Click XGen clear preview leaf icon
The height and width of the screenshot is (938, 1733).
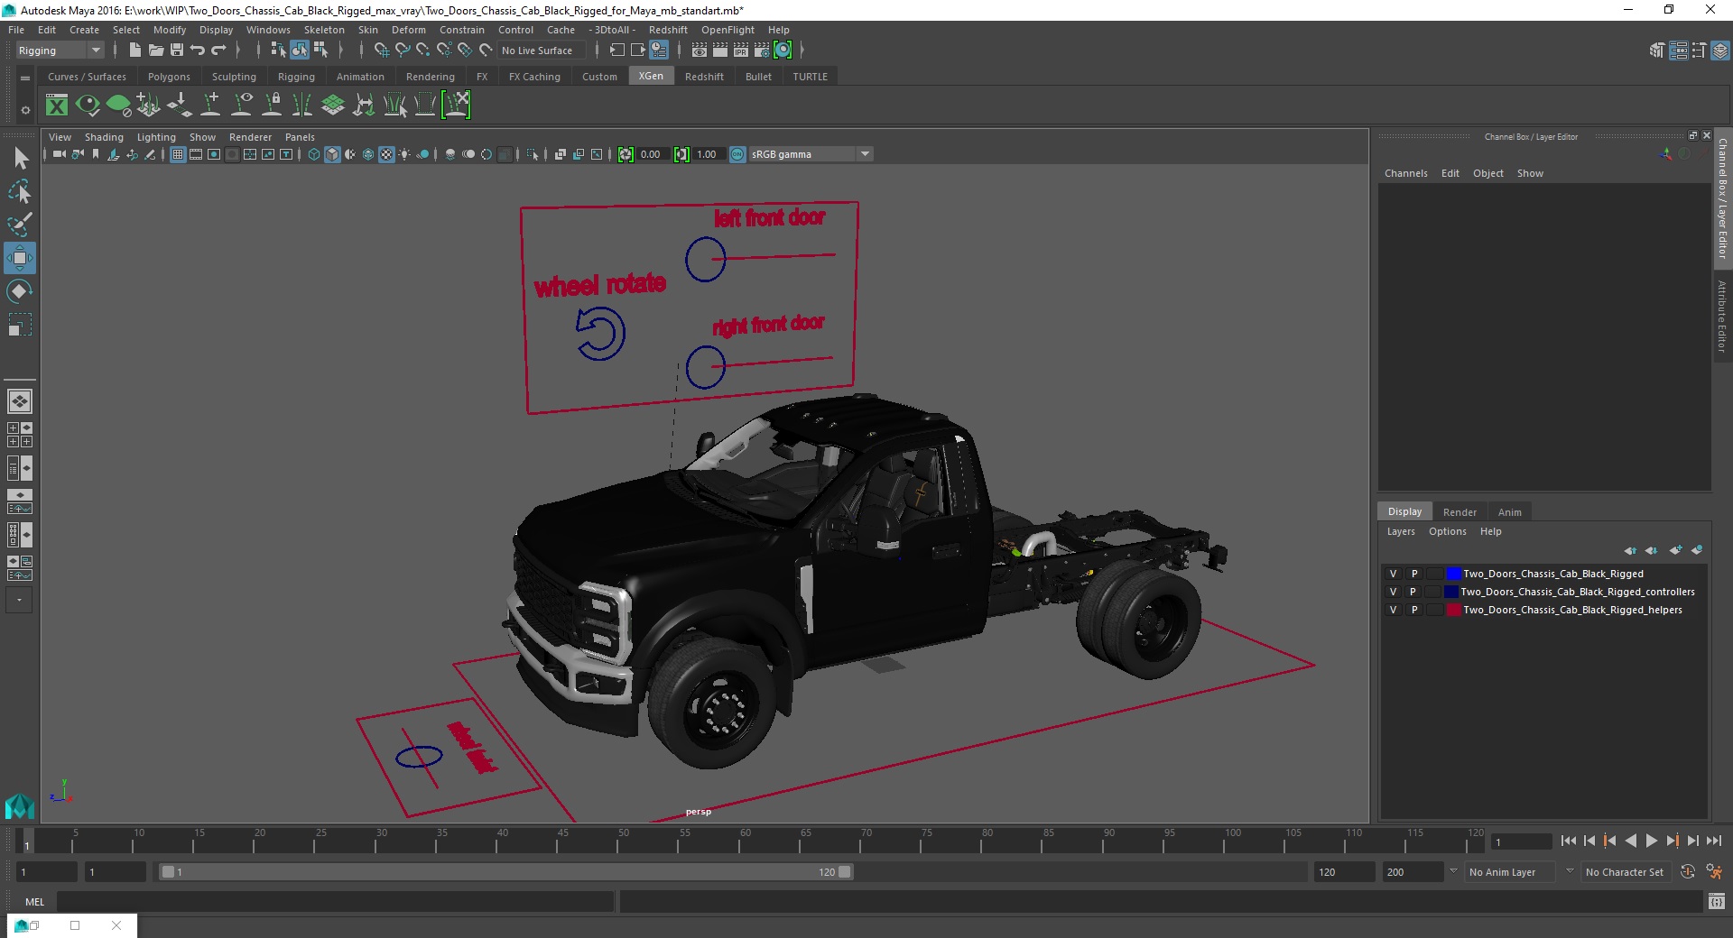coord(118,106)
